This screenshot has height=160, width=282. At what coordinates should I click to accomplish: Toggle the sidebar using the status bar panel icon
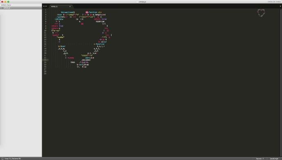click(x=2, y=158)
